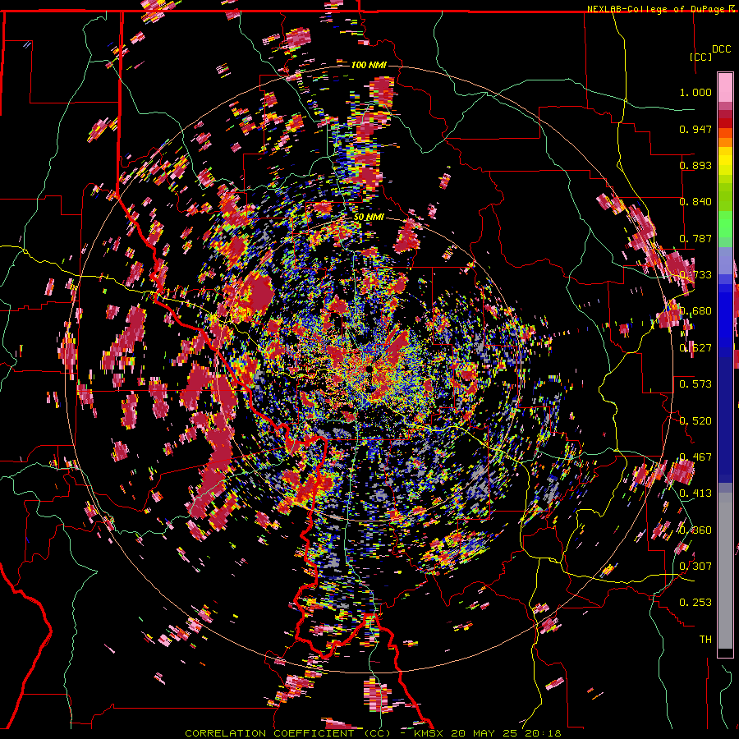Click the 0.840 legend value
The width and height of the screenshot is (739, 739).
point(695,202)
